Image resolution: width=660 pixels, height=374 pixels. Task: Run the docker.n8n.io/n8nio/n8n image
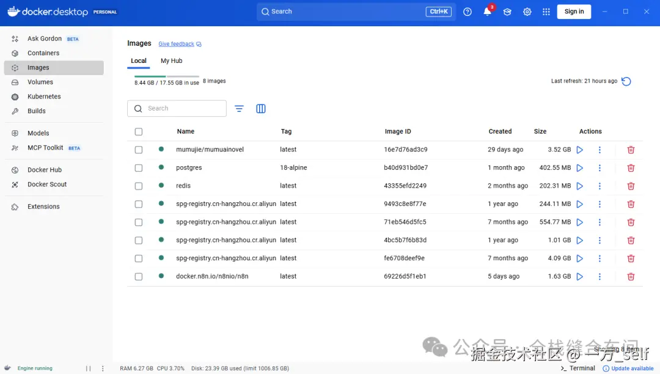click(x=579, y=276)
